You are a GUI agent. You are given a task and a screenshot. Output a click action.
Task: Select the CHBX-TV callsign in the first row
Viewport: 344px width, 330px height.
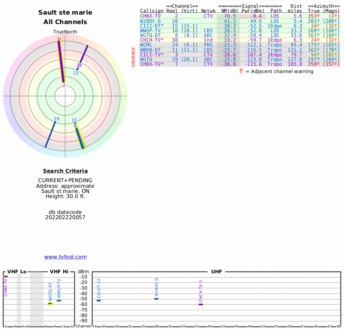pyautogui.click(x=150, y=16)
